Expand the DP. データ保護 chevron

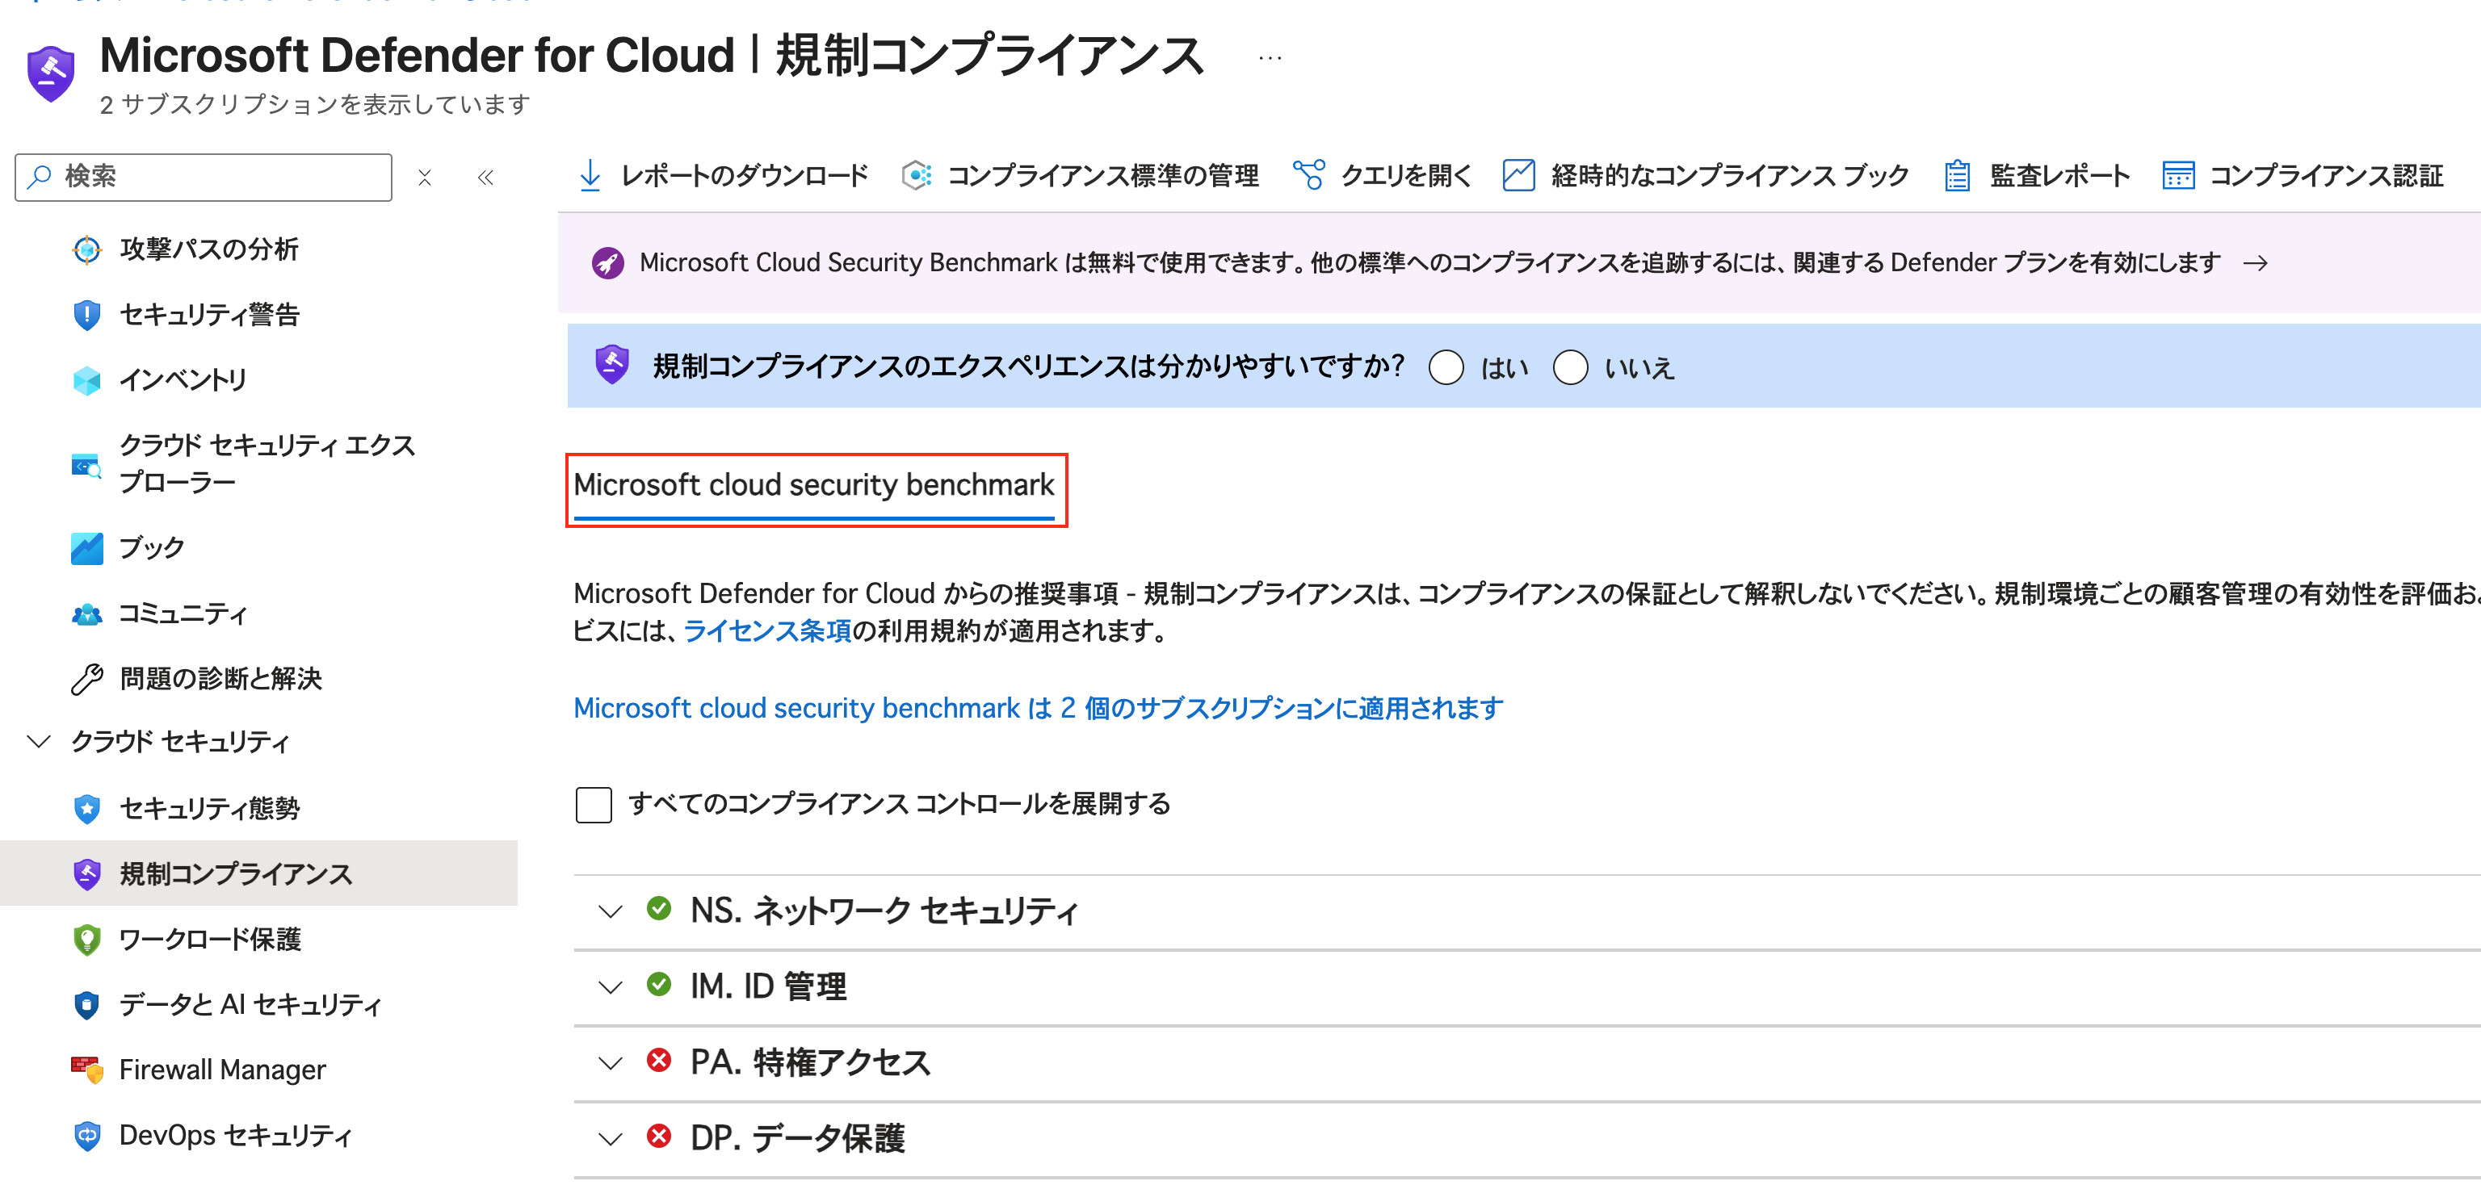(610, 1139)
